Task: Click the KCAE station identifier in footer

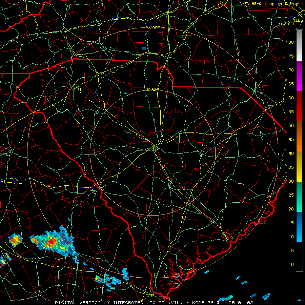Action: (198, 303)
